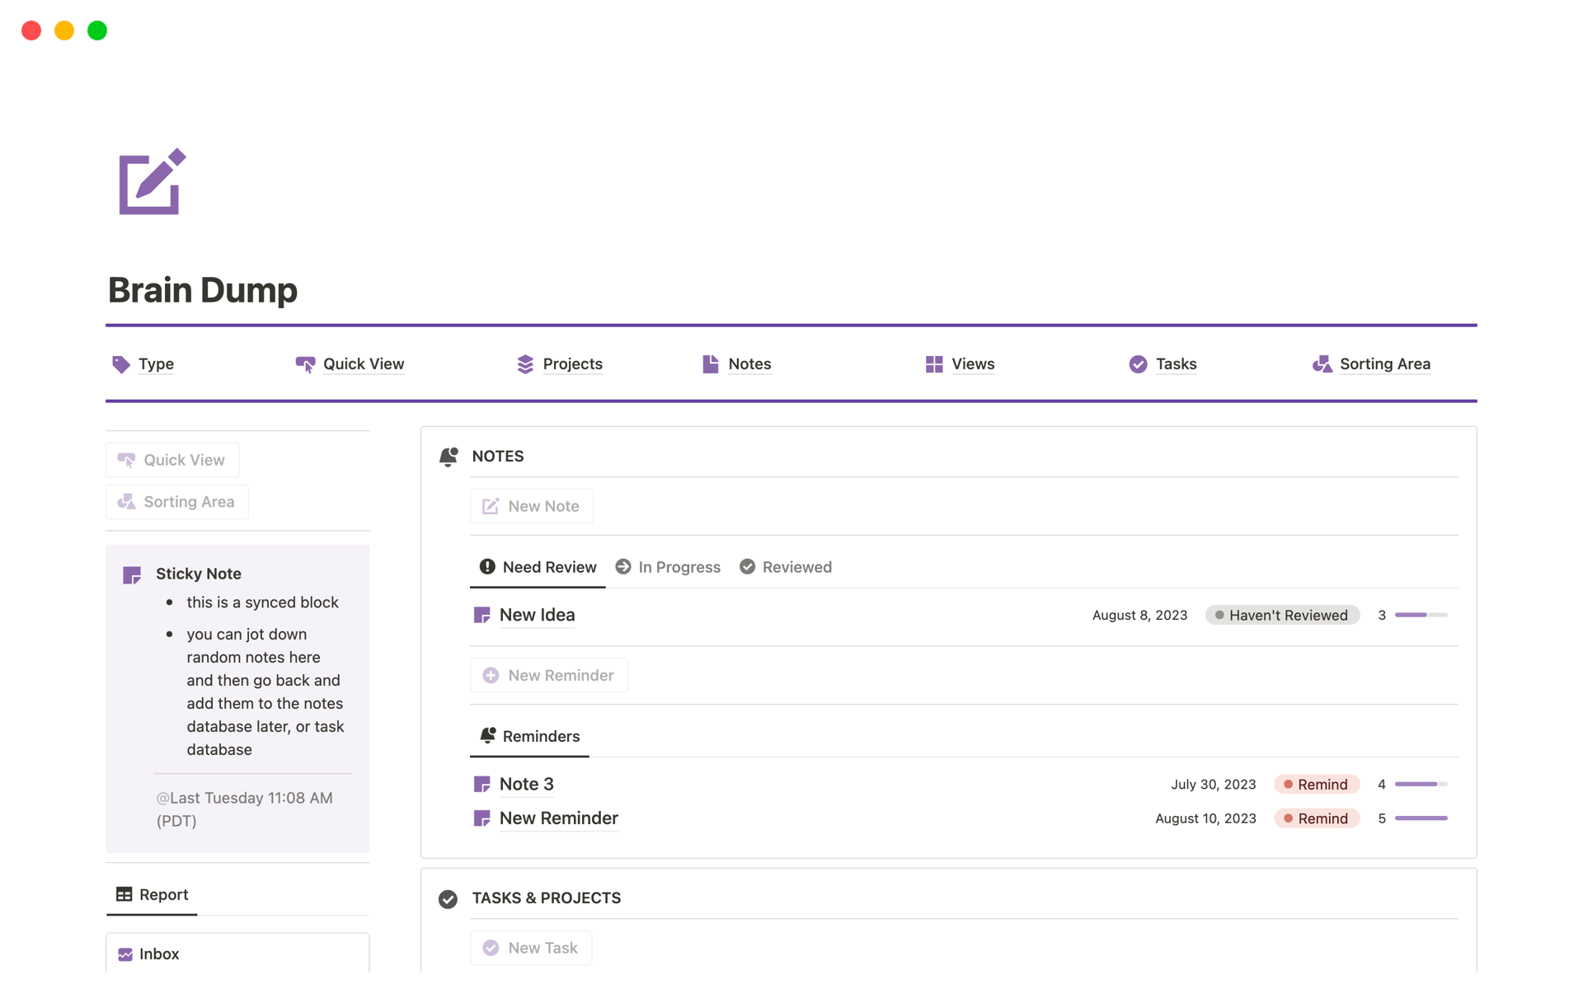Viewport: 1583px width, 989px height.
Task: Click the New Idea progress bar
Action: click(1420, 615)
